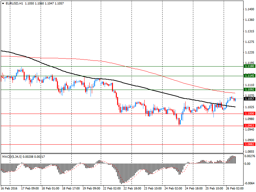Image resolution: width=256 pixels, height=192 pixels.
Task: Click the 1.0900 price scale value
Action: coord(250,140)
